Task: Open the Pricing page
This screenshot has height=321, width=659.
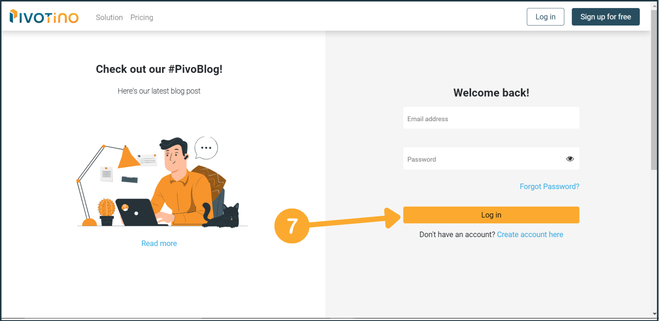Action: [x=142, y=17]
